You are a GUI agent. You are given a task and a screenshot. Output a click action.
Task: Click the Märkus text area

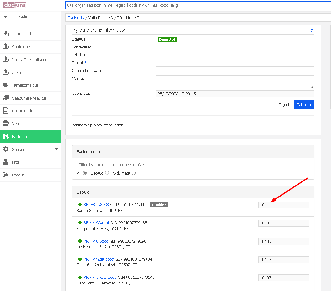click(x=235, y=82)
